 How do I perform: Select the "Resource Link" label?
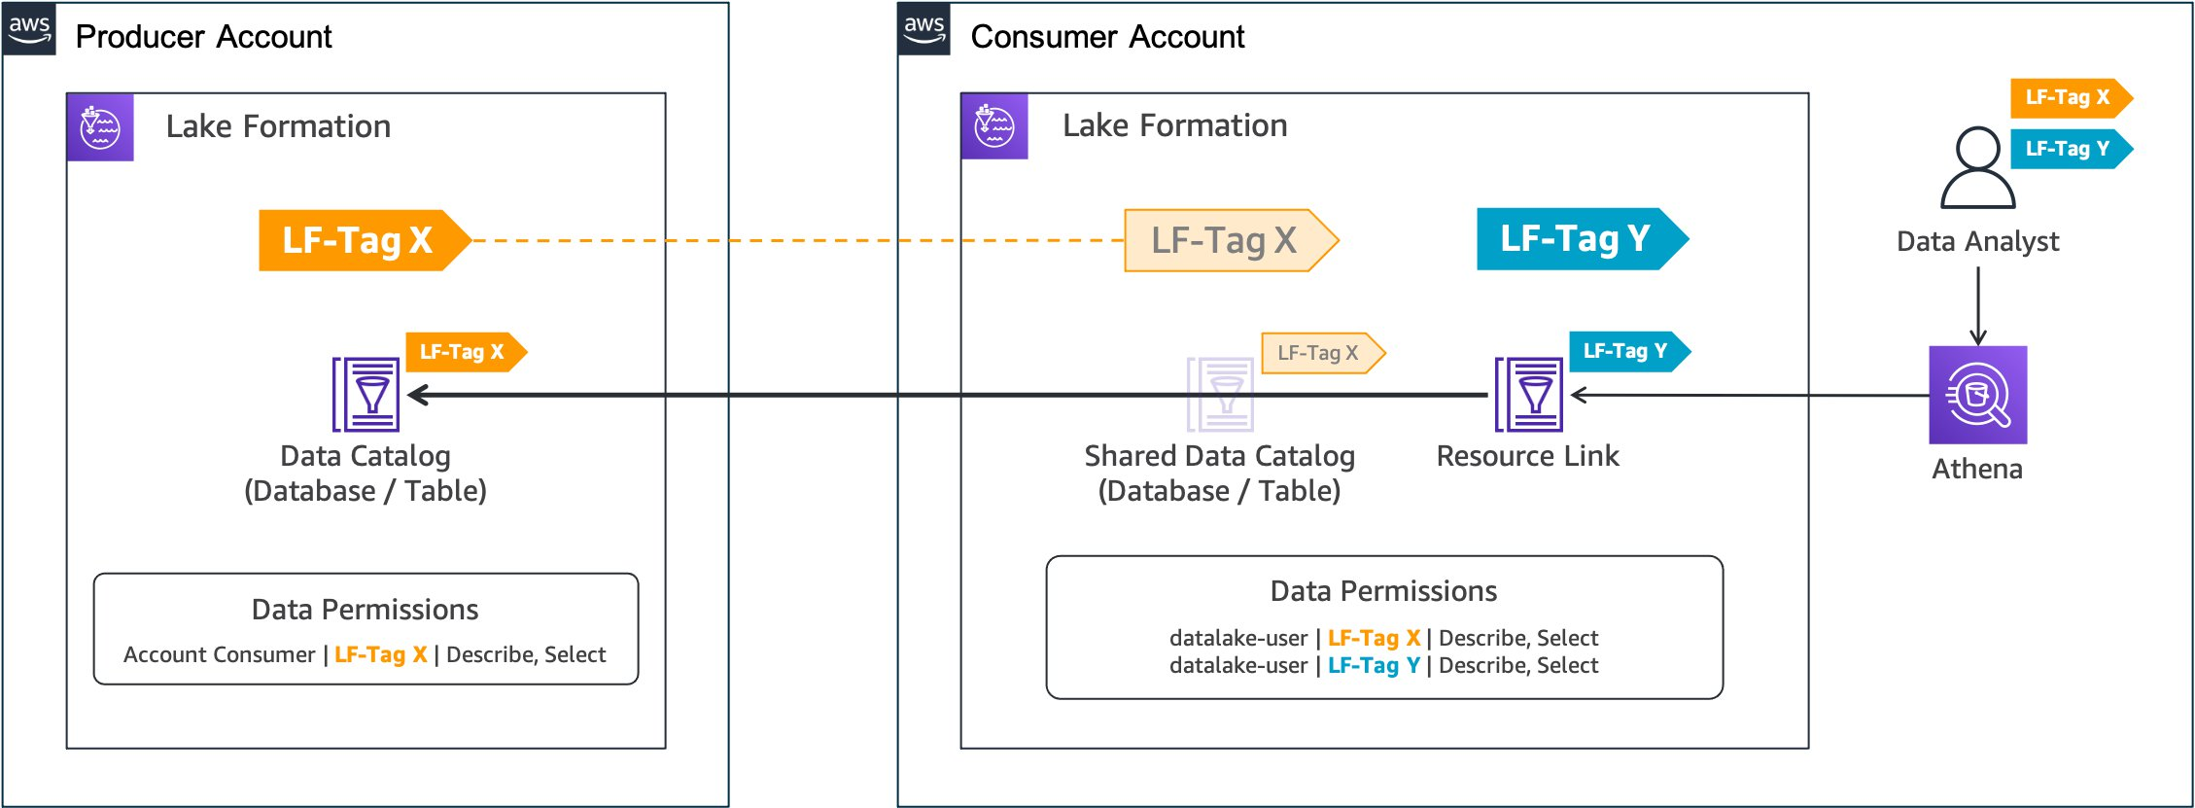click(x=1528, y=456)
